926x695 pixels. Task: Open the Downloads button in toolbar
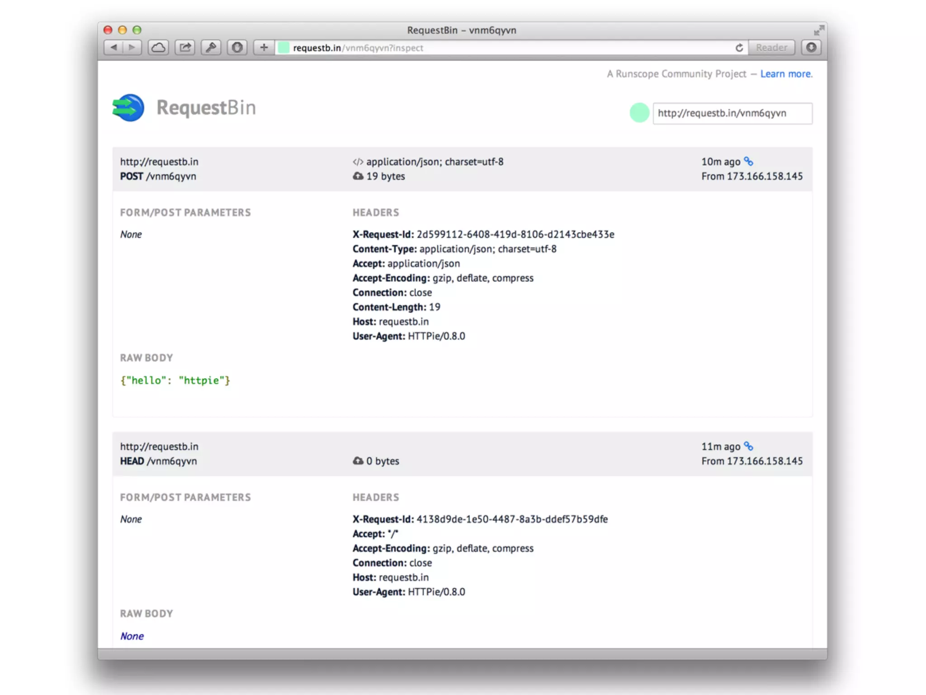[x=811, y=48]
